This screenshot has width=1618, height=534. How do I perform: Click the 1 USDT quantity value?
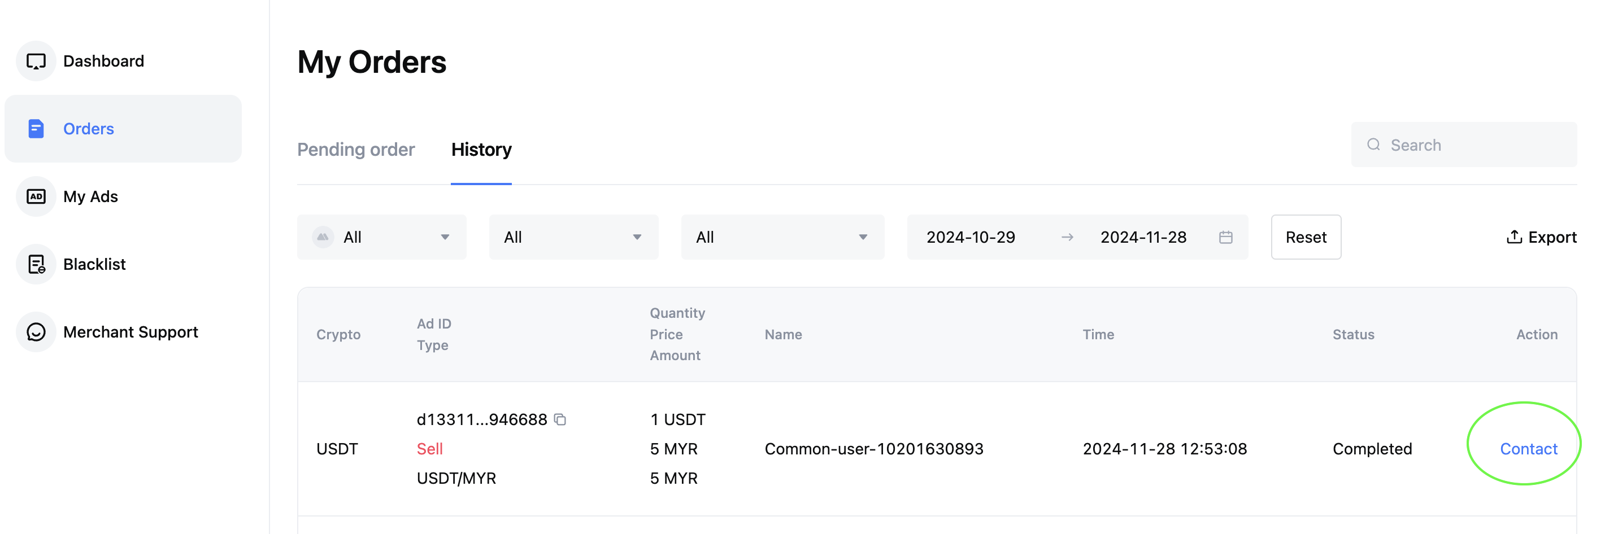[x=678, y=420]
